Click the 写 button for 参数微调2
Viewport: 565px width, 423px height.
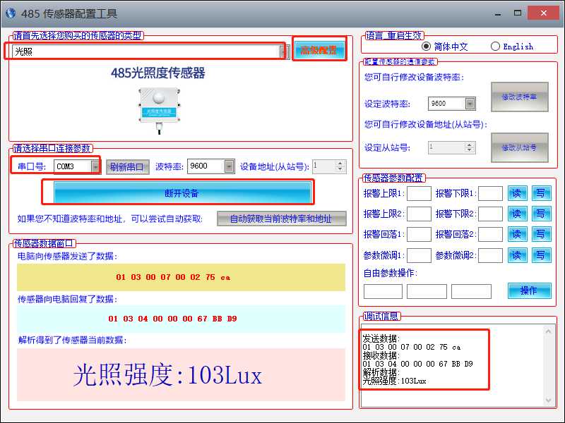click(542, 255)
